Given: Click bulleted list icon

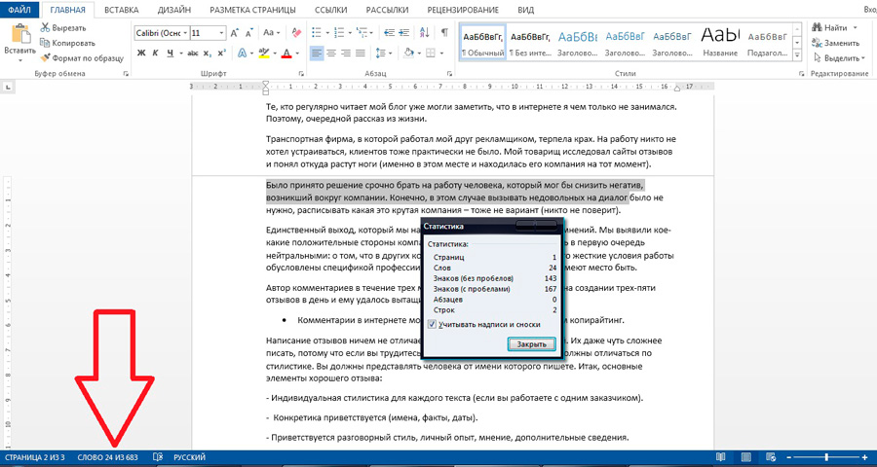Looking at the screenshot, I should point(316,33).
